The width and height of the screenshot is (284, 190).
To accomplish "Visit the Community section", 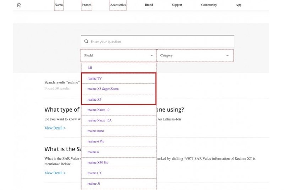I will (x=209, y=5).
